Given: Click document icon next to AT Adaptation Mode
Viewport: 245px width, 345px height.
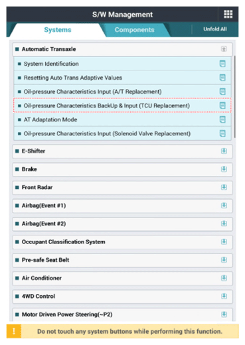Looking at the screenshot, I should point(222,119).
